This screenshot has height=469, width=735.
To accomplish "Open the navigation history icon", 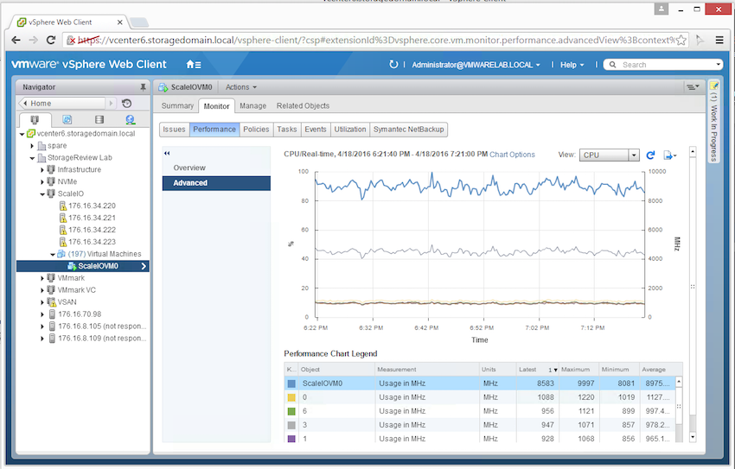I will pos(126,104).
